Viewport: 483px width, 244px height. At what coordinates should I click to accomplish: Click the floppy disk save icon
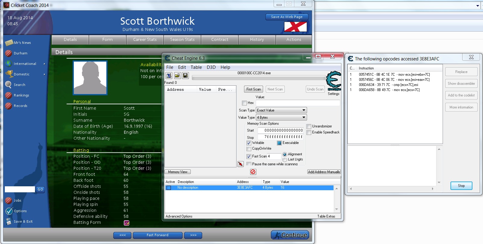pyautogui.click(x=185, y=75)
